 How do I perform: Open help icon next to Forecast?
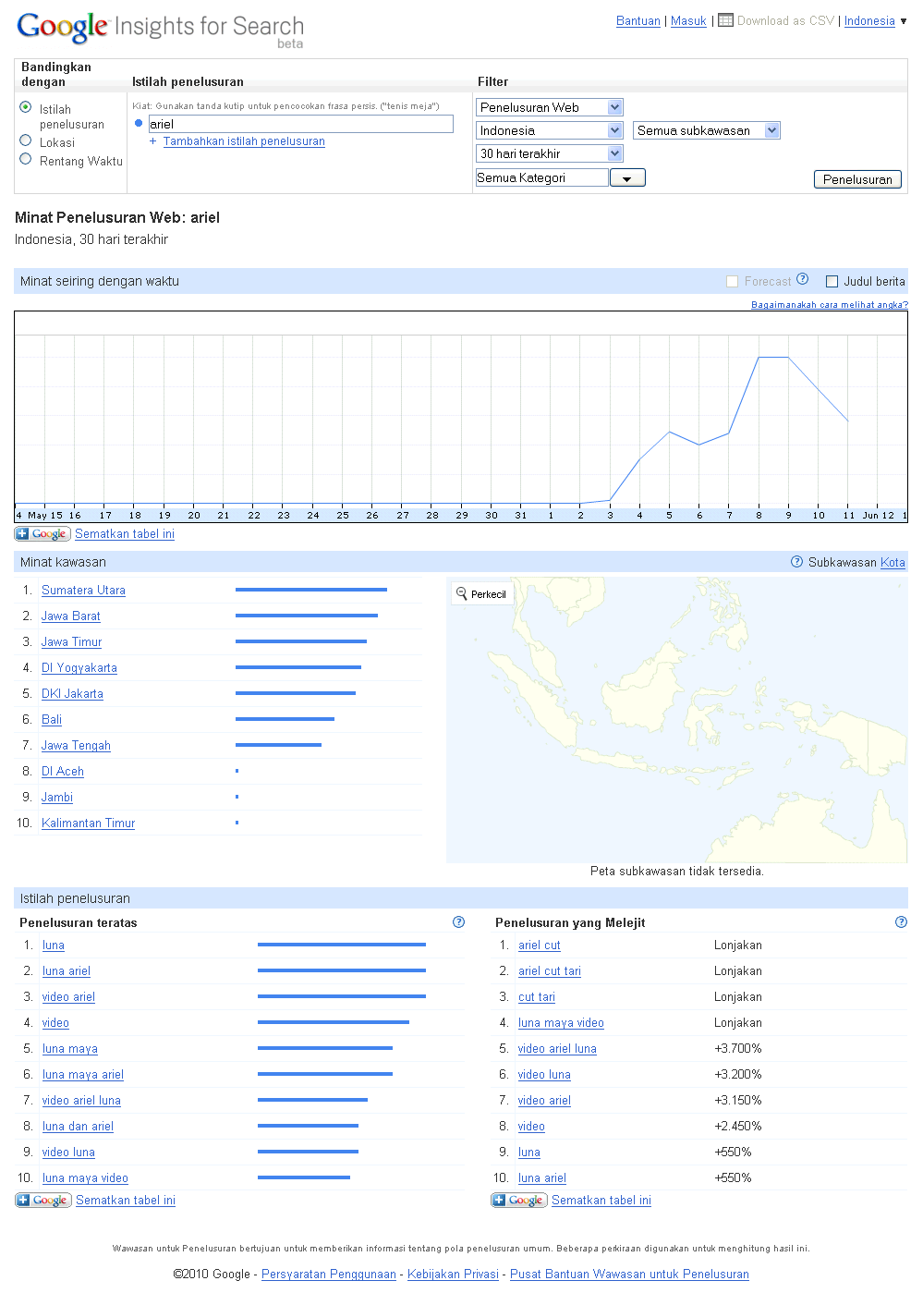pyautogui.click(x=803, y=279)
